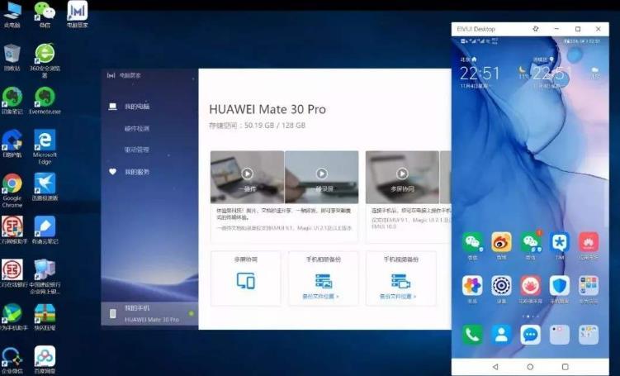Open the Messages app in phone dock

[x=531, y=335]
